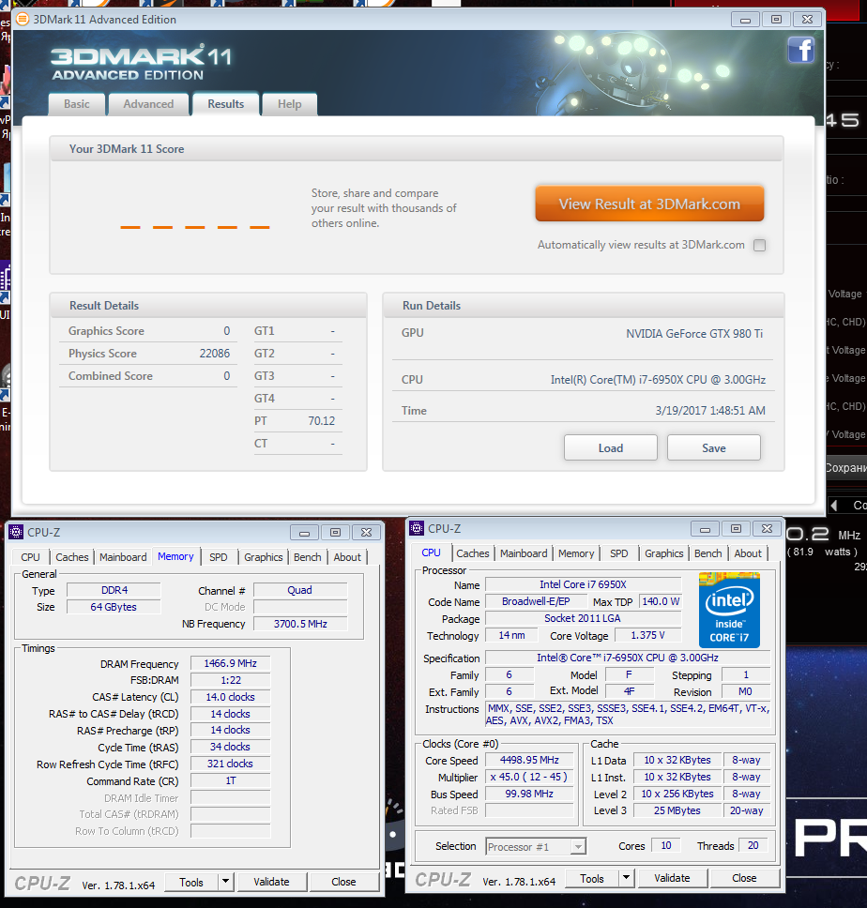The image size is (867, 908).
Task: Open the Facebook icon in 3DMark header
Action: point(801,50)
